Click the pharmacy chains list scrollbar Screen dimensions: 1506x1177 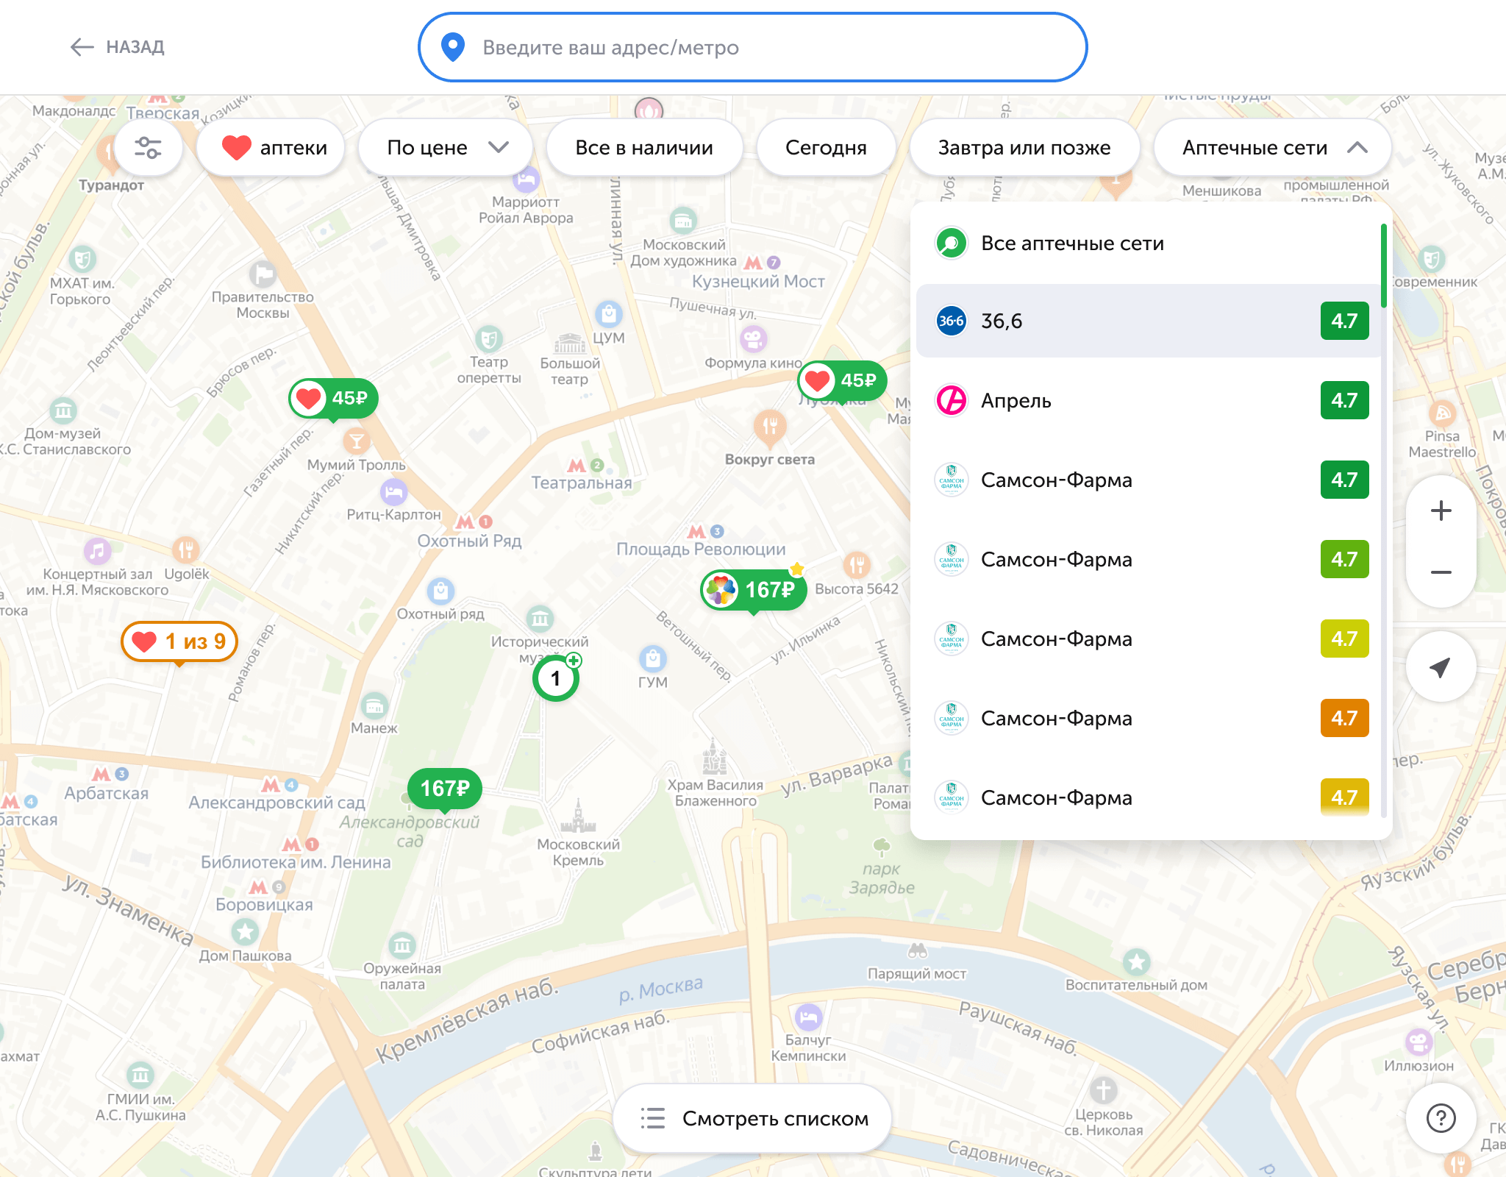click(x=1384, y=266)
